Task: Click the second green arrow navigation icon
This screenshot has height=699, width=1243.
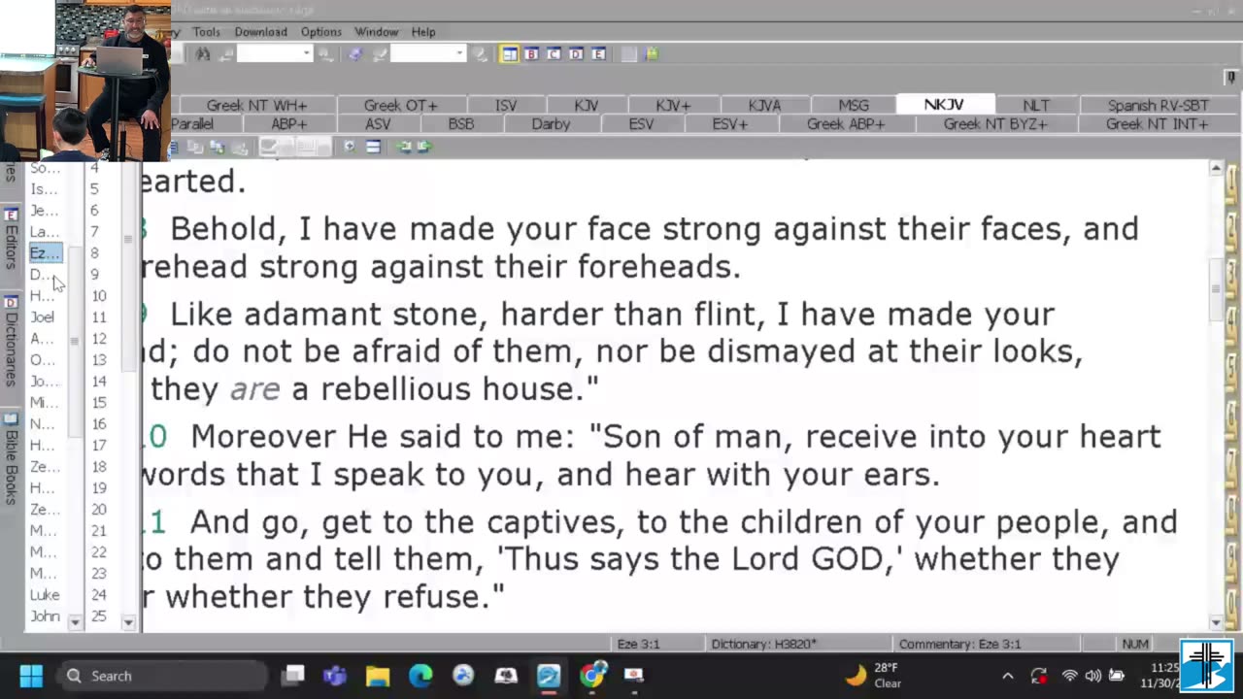Action: [422, 147]
